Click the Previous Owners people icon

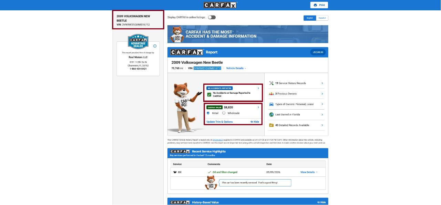click(271, 94)
